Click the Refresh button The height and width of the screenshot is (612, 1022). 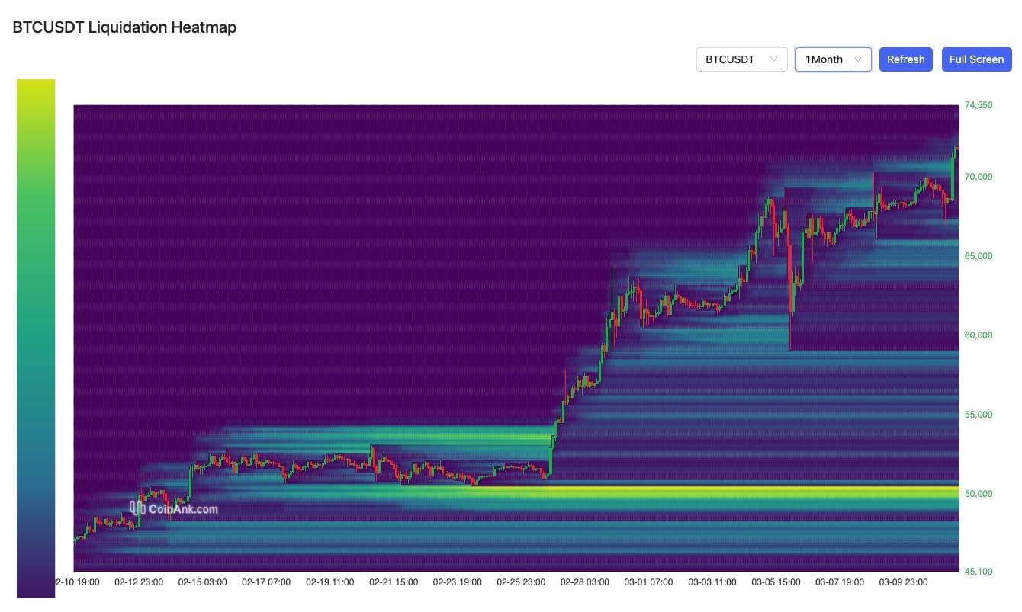[x=905, y=59]
